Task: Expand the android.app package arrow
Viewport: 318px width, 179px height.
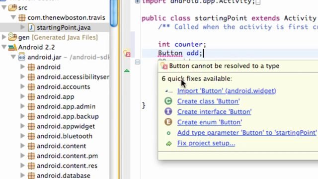Action: [x=22, y=96]
